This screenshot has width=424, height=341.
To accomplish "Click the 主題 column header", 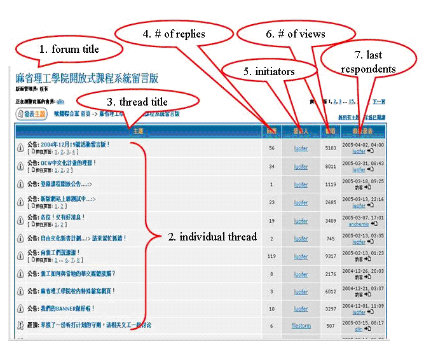I will (x=138, y=131).
